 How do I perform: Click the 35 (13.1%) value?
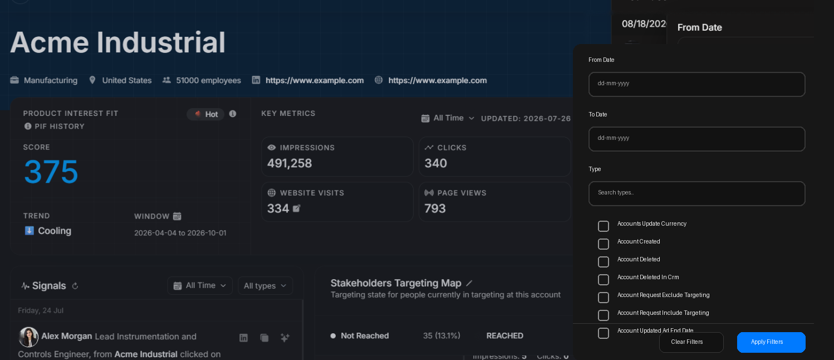(441, 335)
